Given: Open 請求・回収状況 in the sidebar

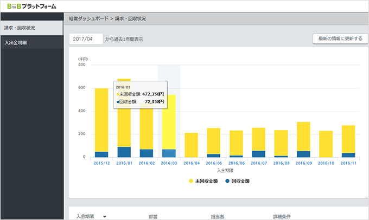Looking at the screenshot, I should [x=20, y=28].
